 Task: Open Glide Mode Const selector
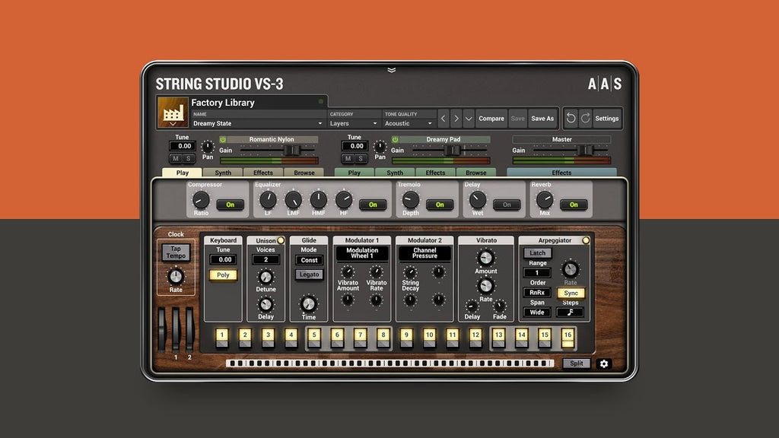point(309,260)
